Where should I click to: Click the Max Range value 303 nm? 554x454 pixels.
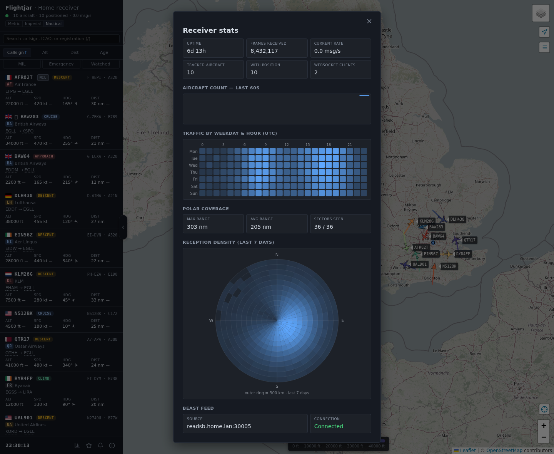197,227
